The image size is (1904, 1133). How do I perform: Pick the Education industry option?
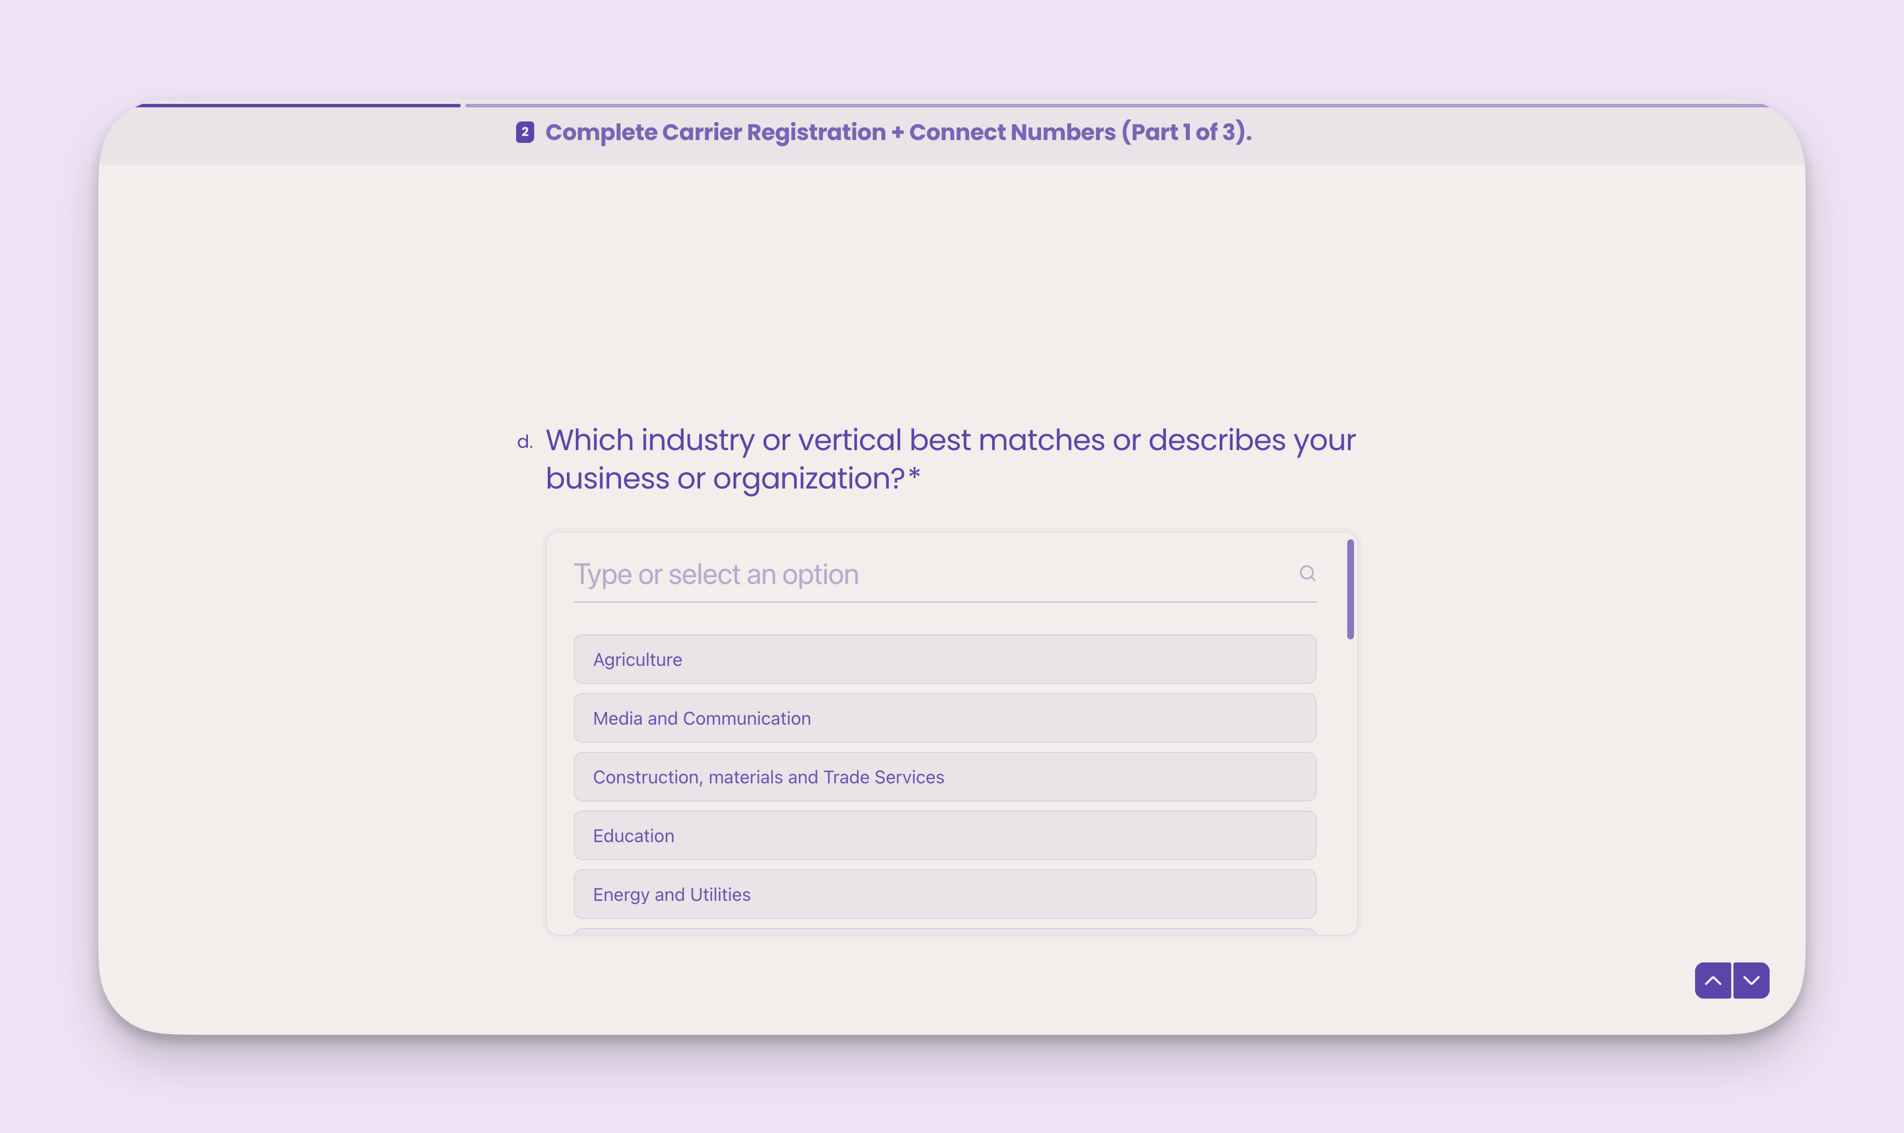[944, 835]
